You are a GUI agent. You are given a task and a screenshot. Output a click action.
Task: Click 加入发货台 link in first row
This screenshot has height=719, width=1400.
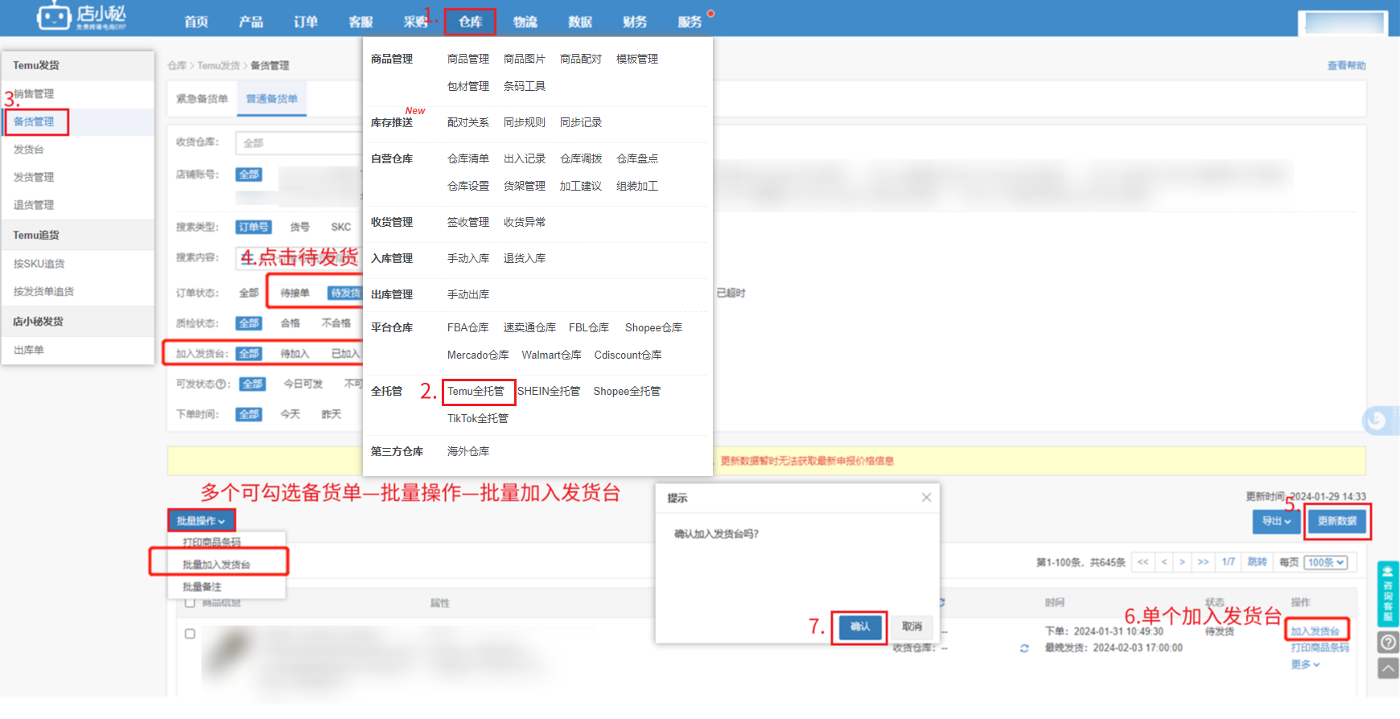click(1316, 631)
